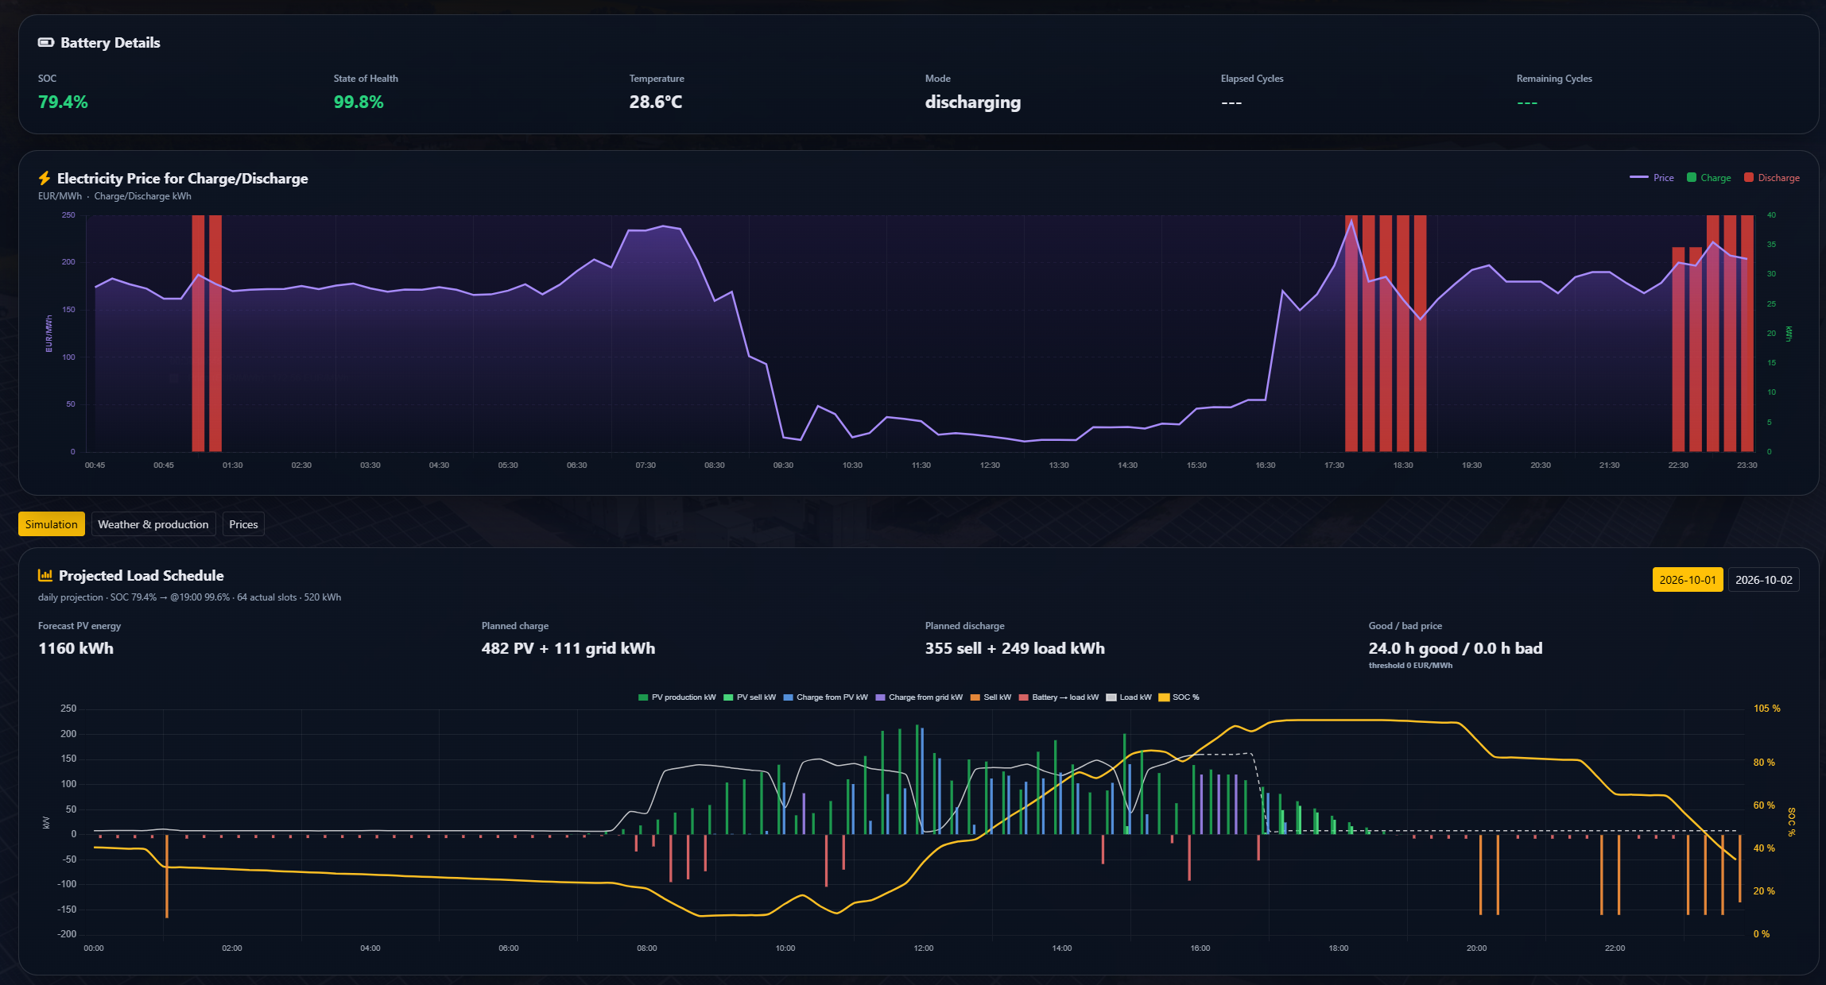The width and height of the screenshot is (1826, 985).
Task: Click the 12:00 label on load schedule axis
Action: (x=924, y=948)
